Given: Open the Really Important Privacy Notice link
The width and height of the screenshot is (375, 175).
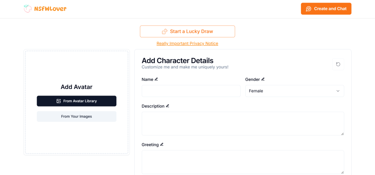Looking at the screenshot, I should pos(187,44).
